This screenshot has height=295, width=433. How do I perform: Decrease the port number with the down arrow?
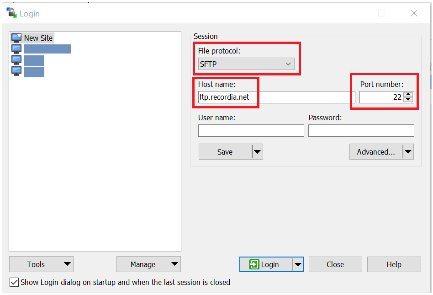[x=408, y=100]
